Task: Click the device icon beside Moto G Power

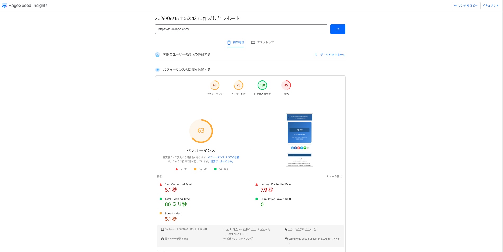Action: coord(224,229)
